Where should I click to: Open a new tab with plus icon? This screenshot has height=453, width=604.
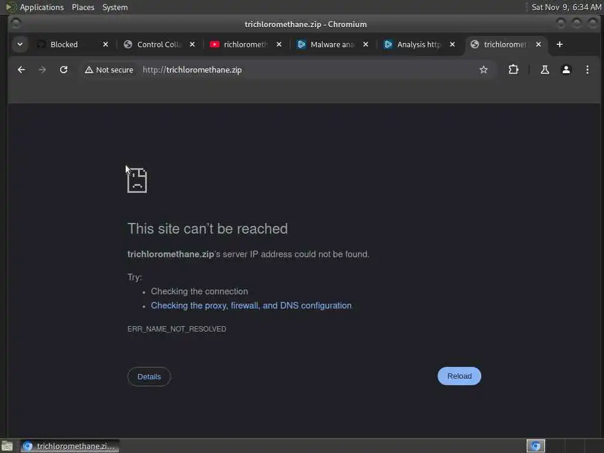[560, 44]
